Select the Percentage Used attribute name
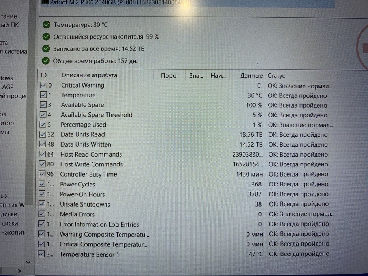Viewport: 368px width, 276px height. point(83,125)
